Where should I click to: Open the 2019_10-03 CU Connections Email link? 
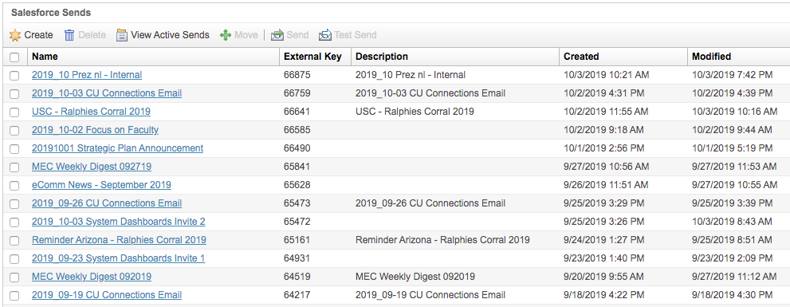coord(107,93)
